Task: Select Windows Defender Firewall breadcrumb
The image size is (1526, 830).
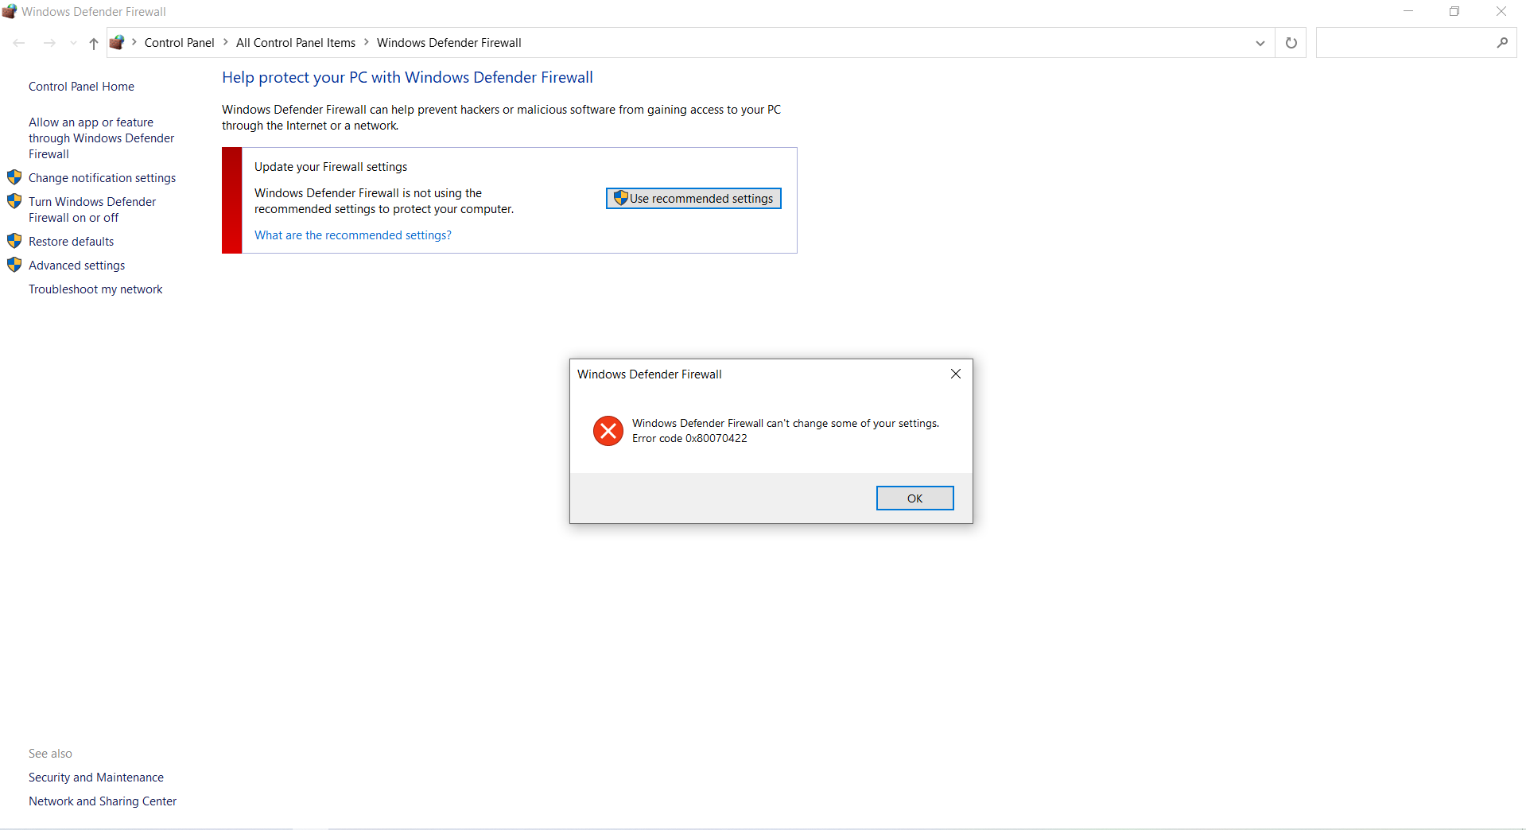Action: [x=449, y=43]
